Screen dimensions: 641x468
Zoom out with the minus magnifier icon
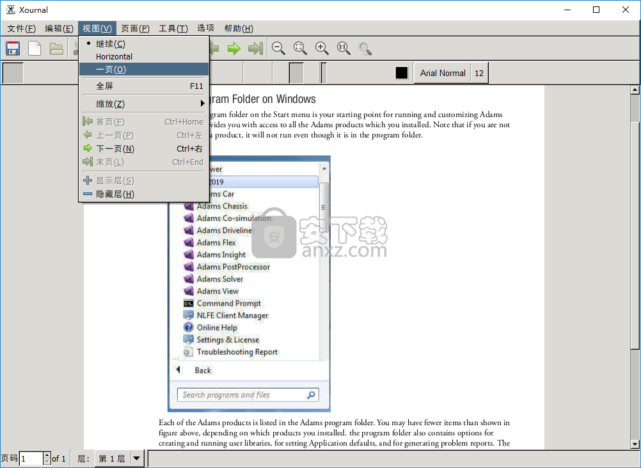pos(278,49)
